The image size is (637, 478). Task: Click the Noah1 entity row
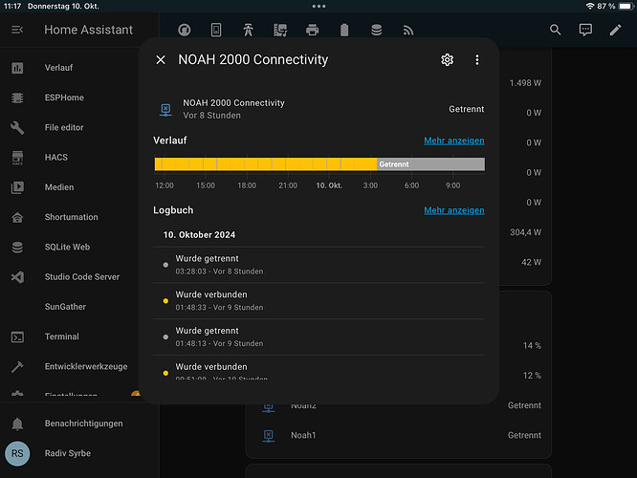point(399,435)
